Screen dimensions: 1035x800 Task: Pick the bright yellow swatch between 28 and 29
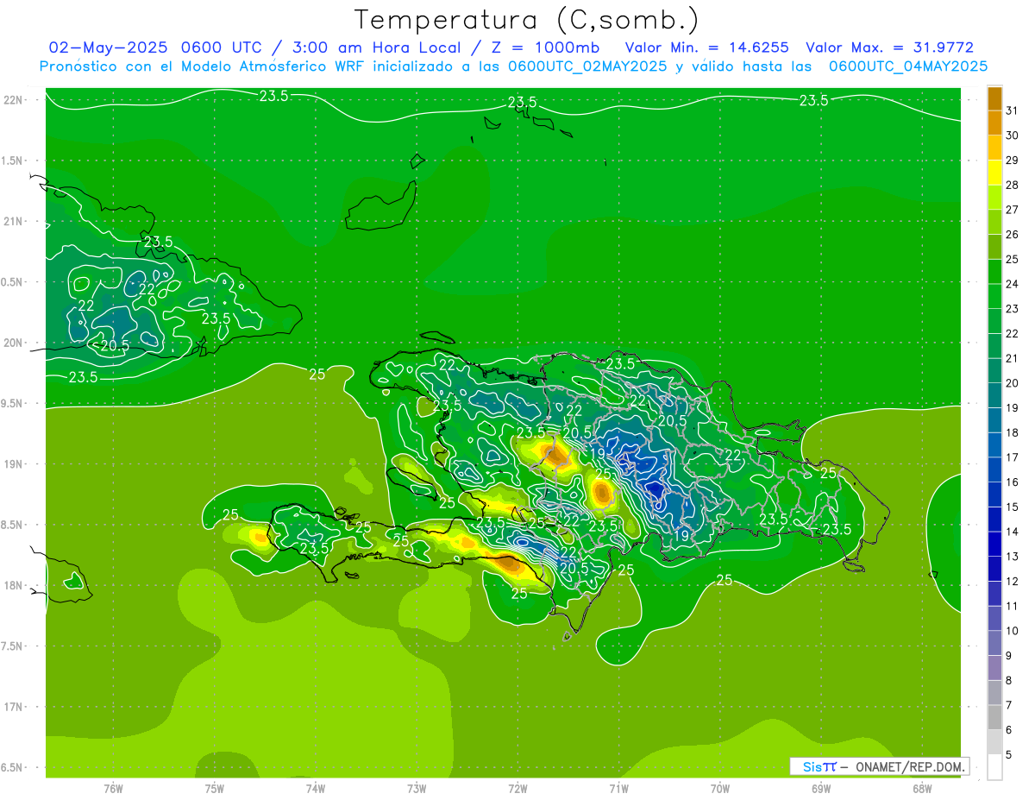[x=994, y=173]
